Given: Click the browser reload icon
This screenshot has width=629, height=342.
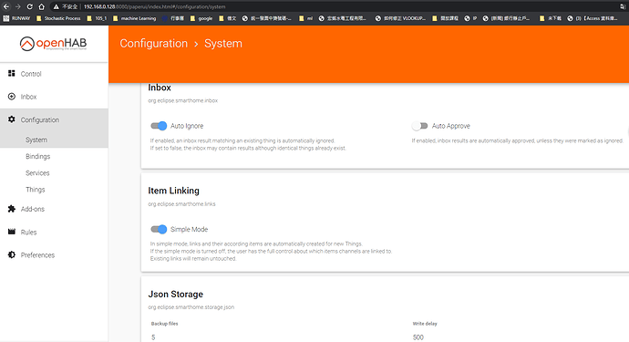Looking at the screenshot, I should (30, 6).
